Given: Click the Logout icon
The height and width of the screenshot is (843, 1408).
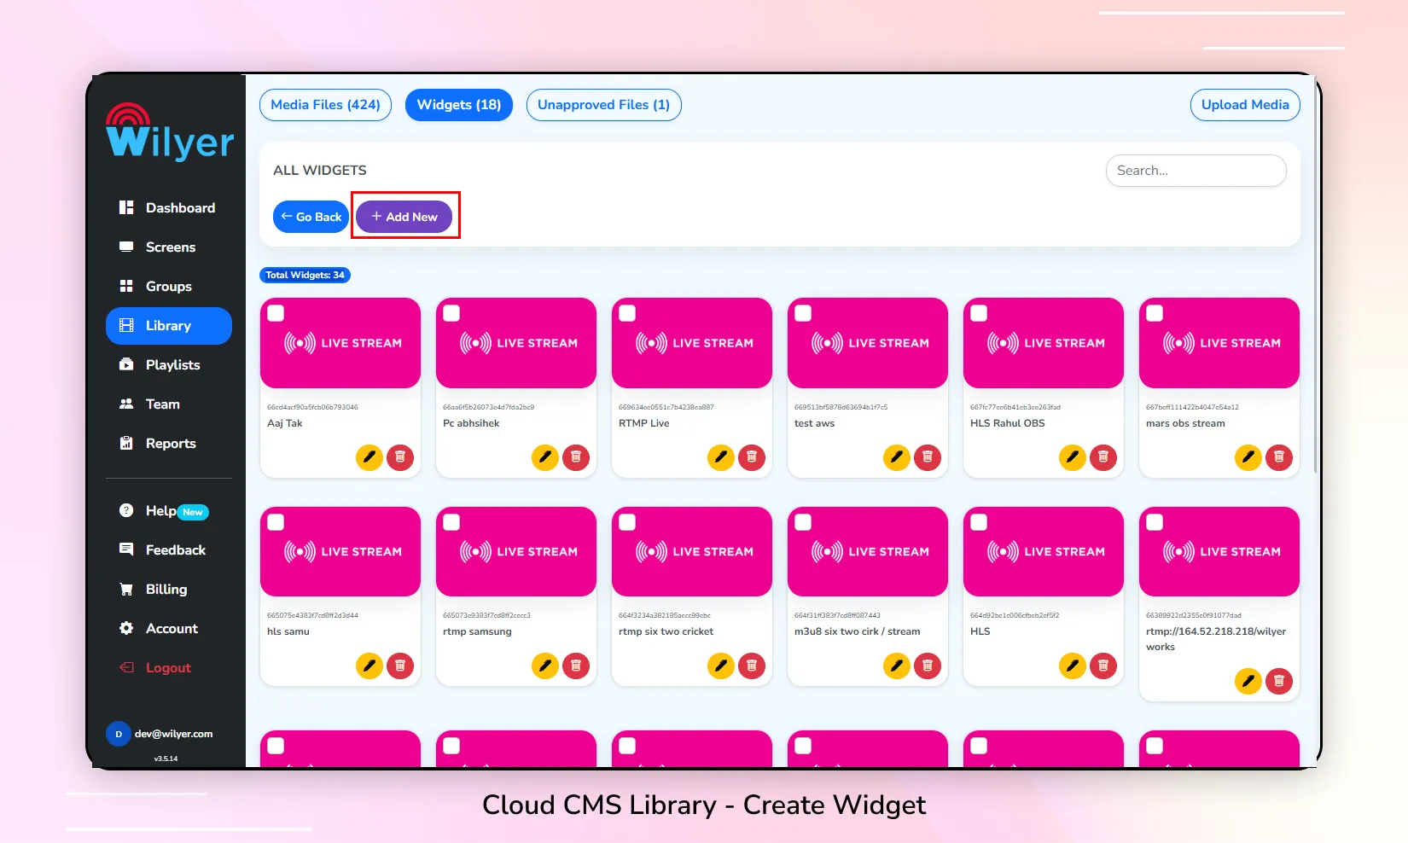Looking at the screenshot, I should 126,668.
